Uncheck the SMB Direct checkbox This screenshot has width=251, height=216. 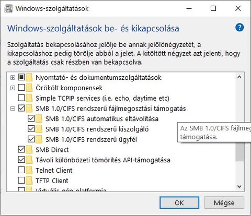21,149
